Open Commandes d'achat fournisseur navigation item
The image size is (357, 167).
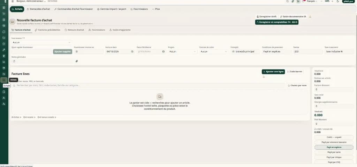74,9
